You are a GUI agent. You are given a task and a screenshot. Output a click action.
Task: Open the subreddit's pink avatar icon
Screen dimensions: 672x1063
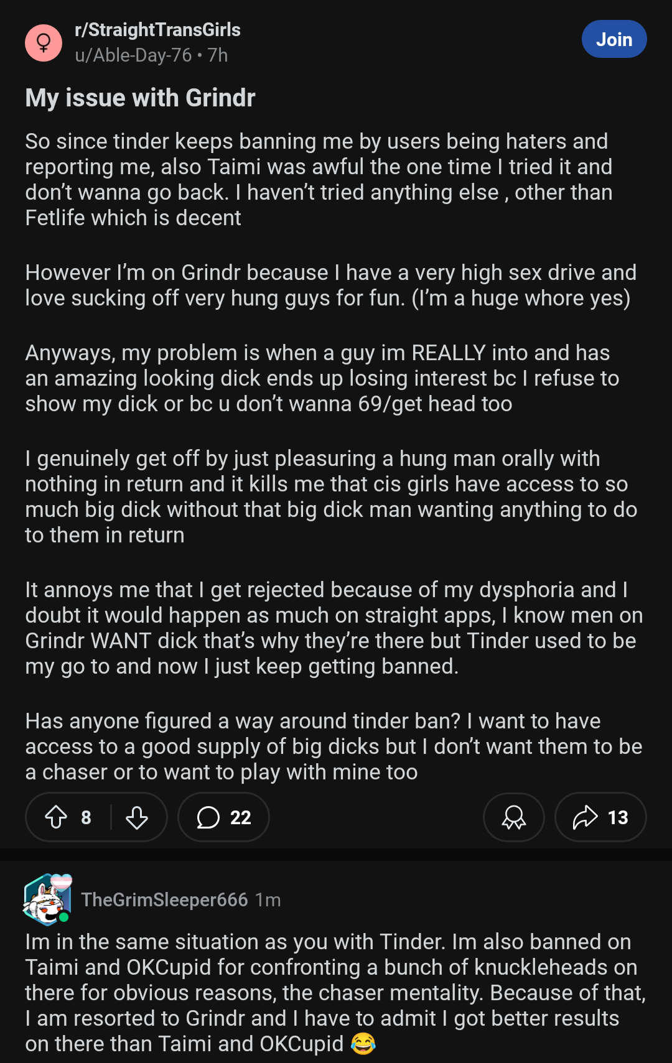click(x=44, y=43)
